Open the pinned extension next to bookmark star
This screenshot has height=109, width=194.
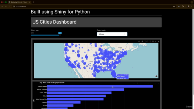click(x=179, y=6)
